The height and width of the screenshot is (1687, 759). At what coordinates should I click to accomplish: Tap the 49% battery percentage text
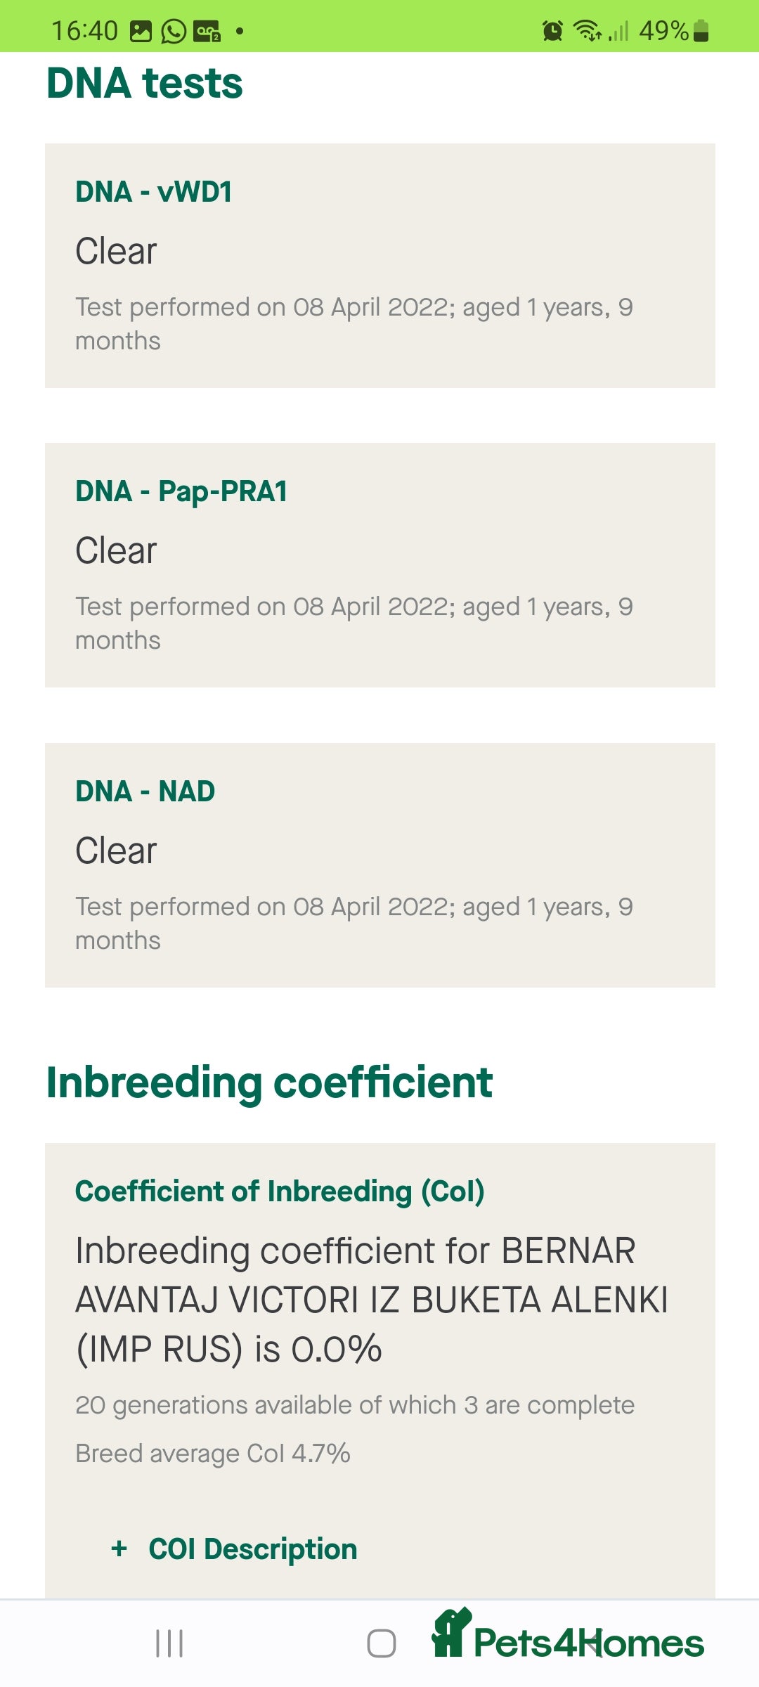pyautogui.click(x=663, y=31)
